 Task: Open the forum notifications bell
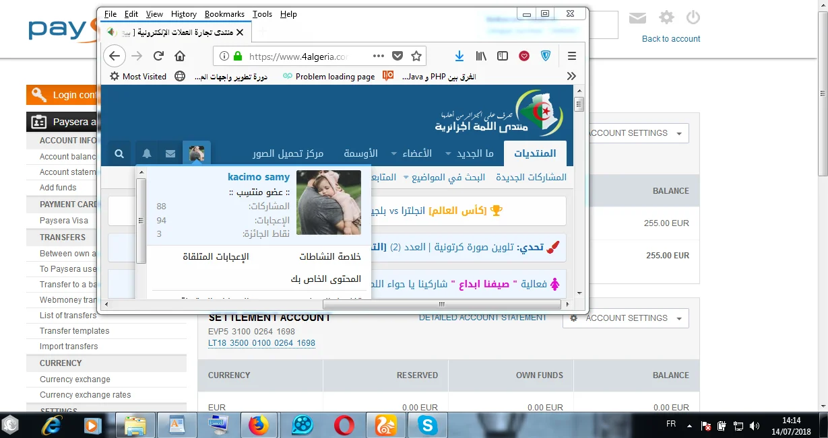tap(147, 154)
